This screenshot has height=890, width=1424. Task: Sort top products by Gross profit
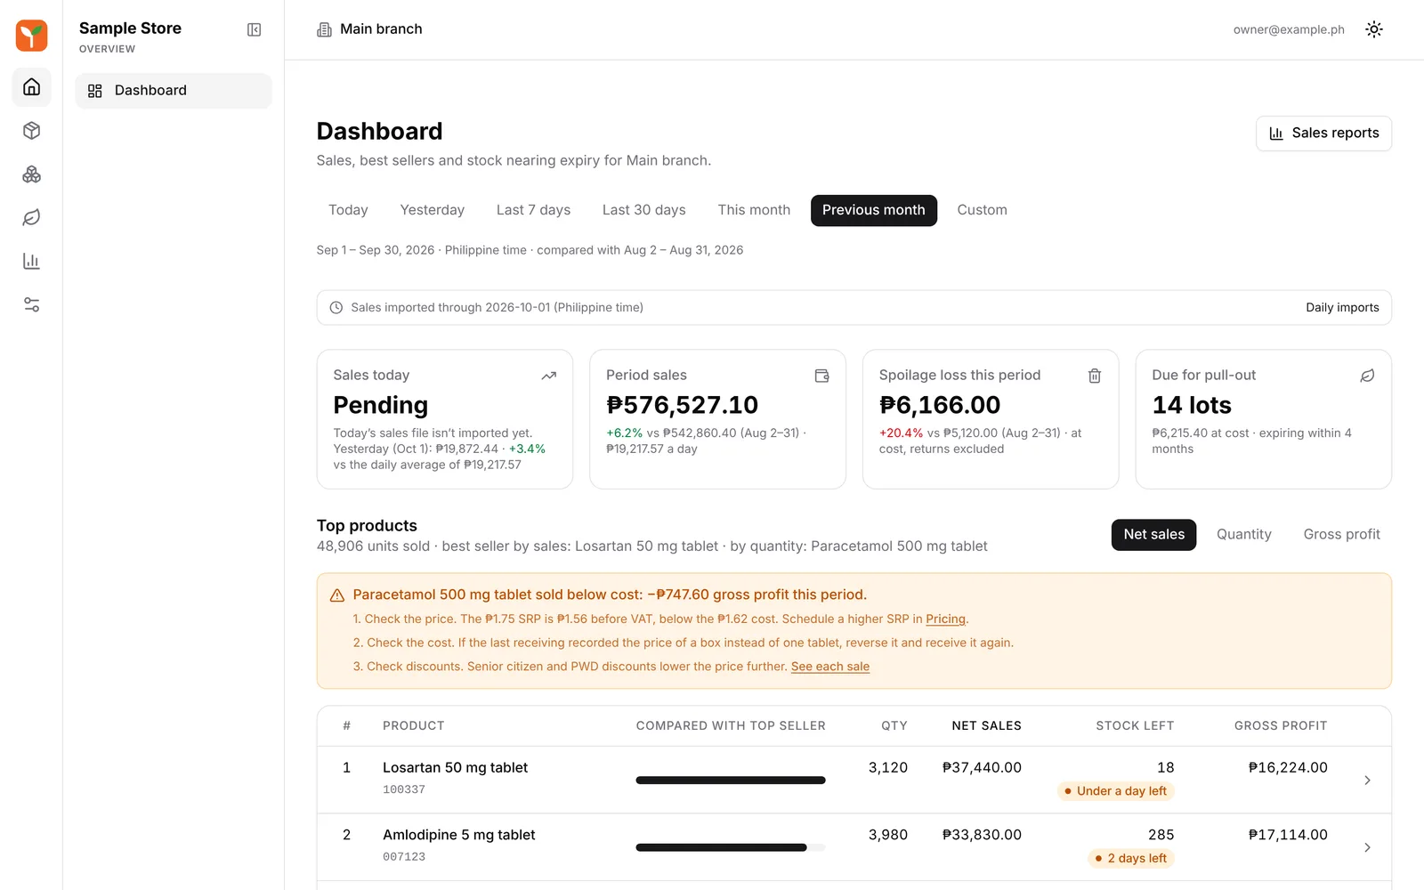tap(1342, 535)
